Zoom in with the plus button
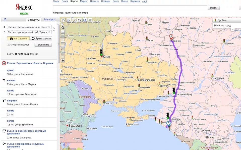The width and height of the screenshot is (241, 150). (x=63, y=61)
